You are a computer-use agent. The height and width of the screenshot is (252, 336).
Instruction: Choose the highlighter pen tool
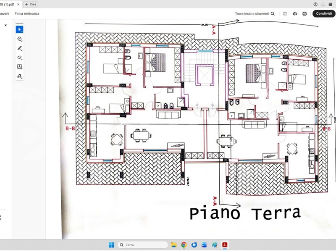click(x=19, y=48)
